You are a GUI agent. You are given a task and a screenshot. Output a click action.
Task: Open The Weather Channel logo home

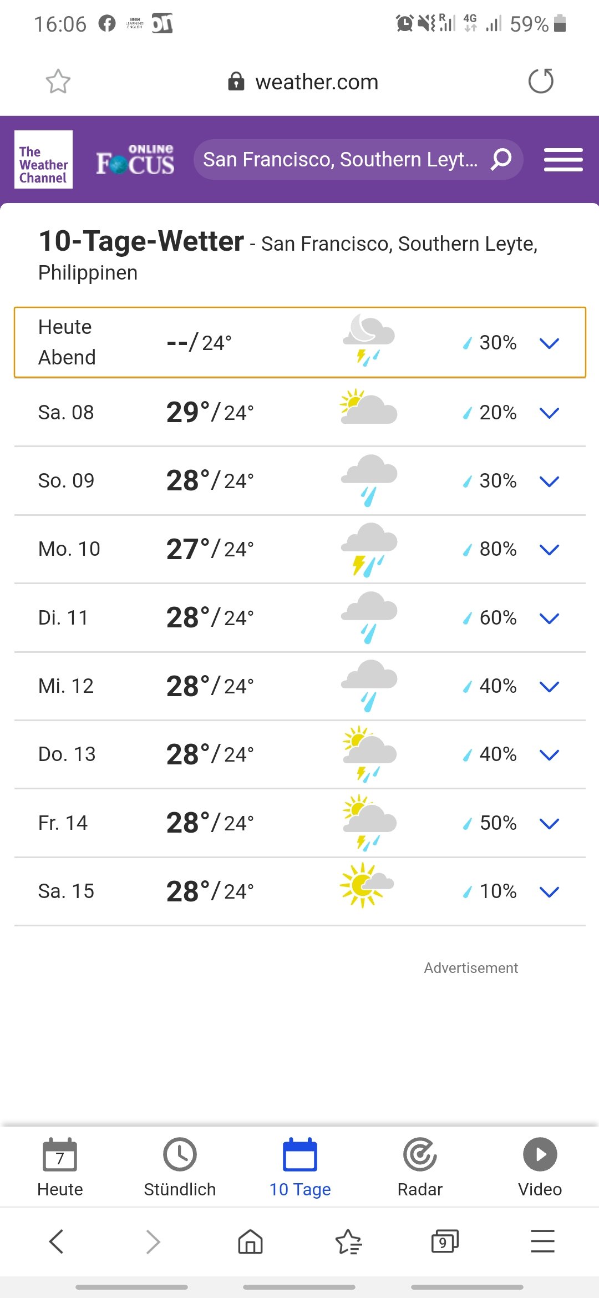click(x=43, y=160)
